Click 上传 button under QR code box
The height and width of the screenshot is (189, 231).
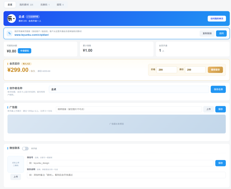coord(16,177)
